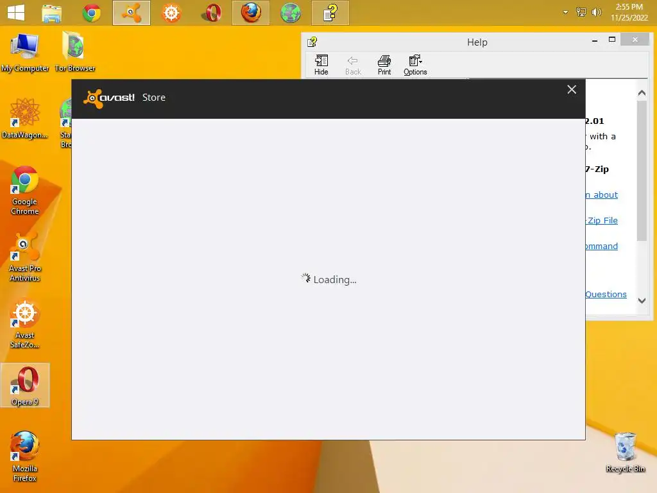Open the globe browser taskbar icon

pos(291,13)
